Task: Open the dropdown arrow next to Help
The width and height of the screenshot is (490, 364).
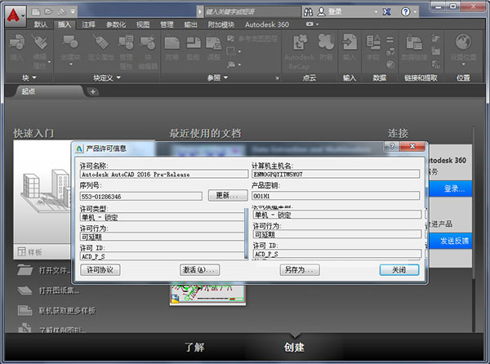Action: pos(416,12)
